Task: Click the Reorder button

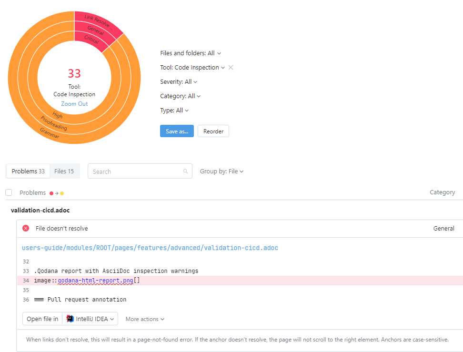Action: click(213, 131)
